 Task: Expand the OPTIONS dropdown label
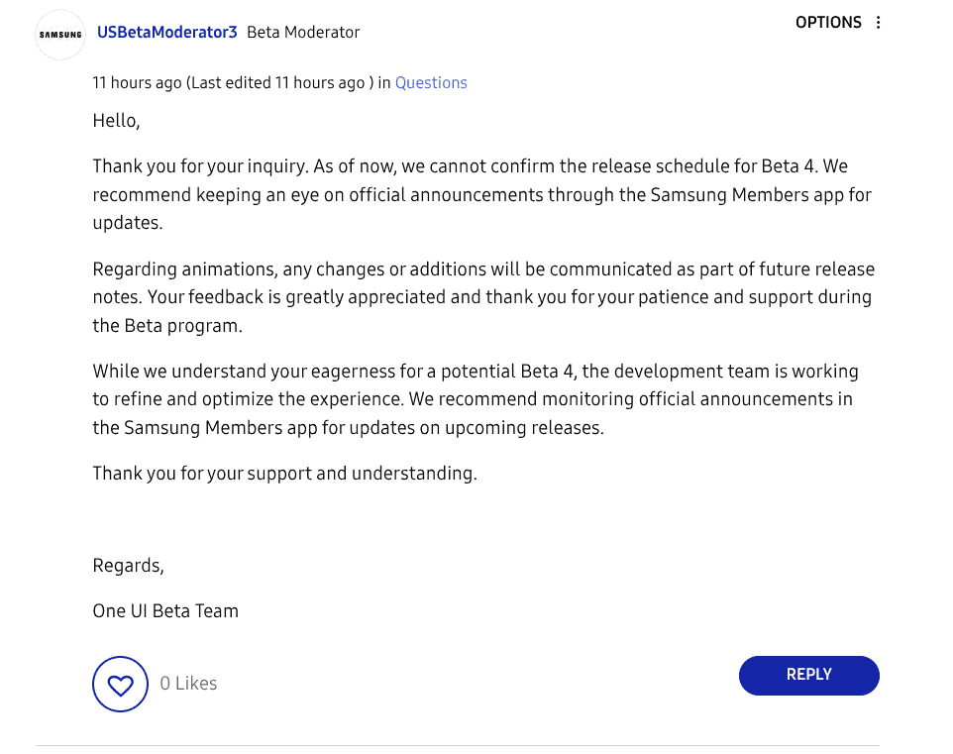828,23
